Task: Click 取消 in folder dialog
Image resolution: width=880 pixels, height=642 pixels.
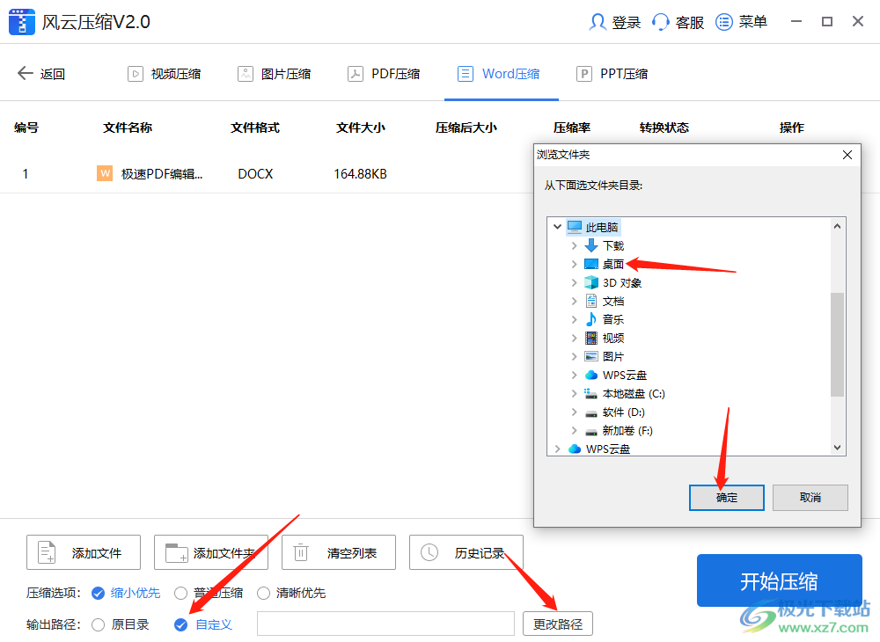Action: click(x=810, y=498)
